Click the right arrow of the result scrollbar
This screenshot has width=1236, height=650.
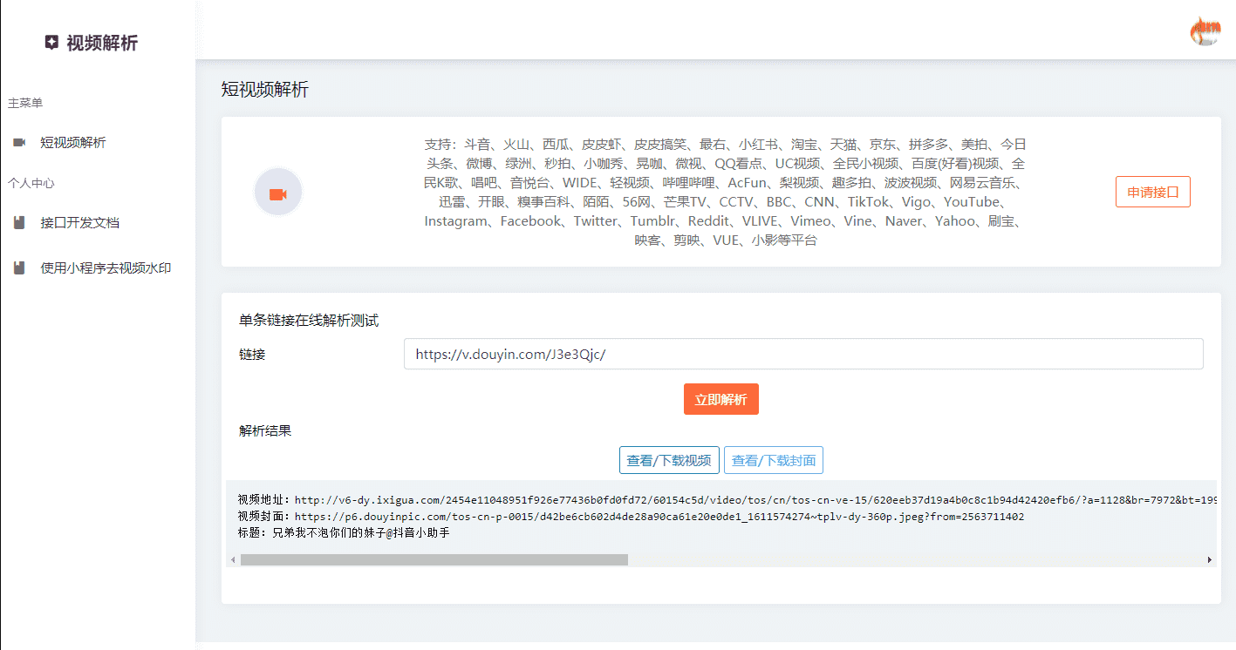(x=1210, y=559)
